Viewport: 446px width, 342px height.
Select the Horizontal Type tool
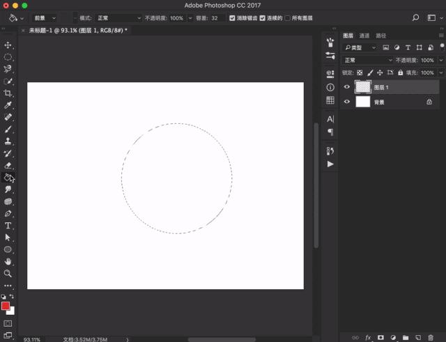coord(8,226)
